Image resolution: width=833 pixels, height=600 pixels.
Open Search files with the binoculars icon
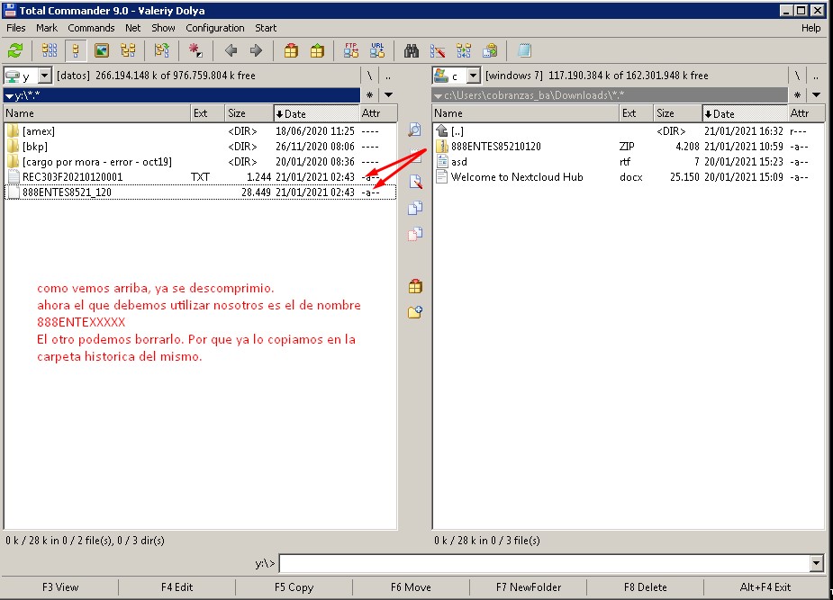point(412,51)
